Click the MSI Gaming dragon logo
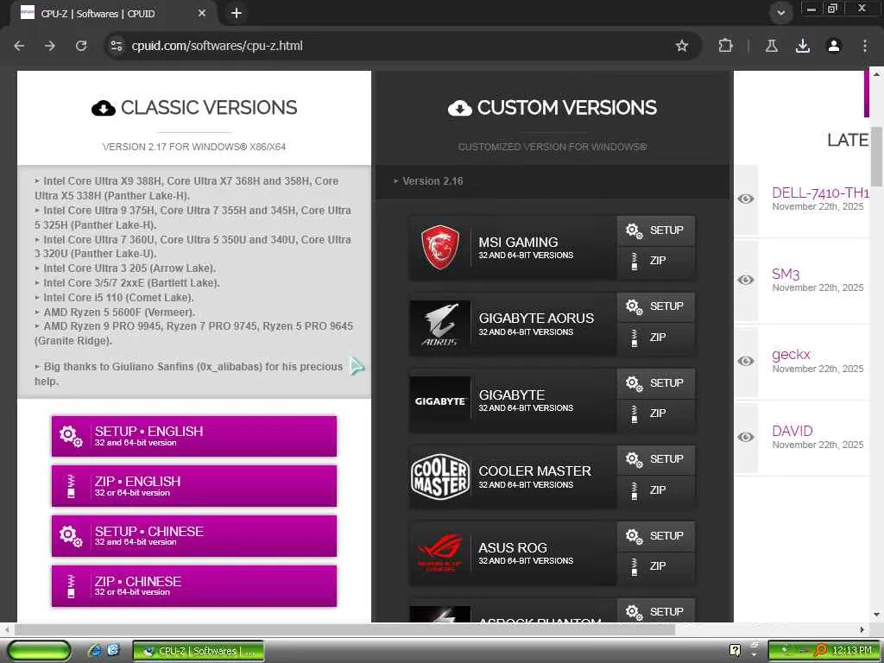The height and width of the screenshot is (663, 884). 439,248
